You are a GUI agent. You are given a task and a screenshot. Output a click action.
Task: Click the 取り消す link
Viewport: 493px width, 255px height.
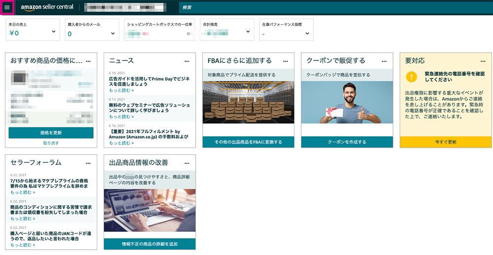click(51, 143)
